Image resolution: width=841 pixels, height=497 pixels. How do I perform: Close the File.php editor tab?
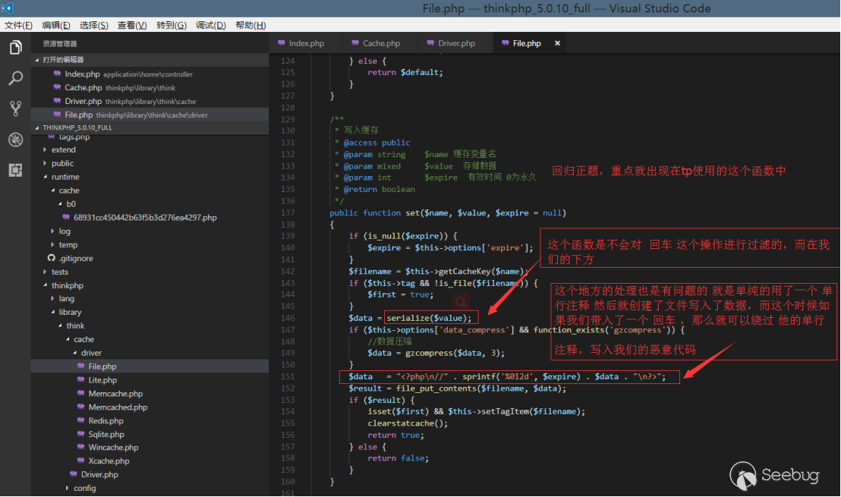(557, 43)
